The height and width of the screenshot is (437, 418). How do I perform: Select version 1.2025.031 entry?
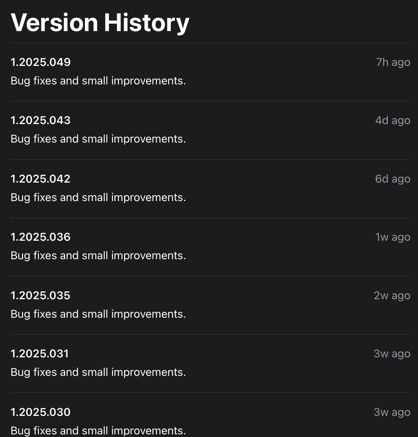tap(40, 354)
